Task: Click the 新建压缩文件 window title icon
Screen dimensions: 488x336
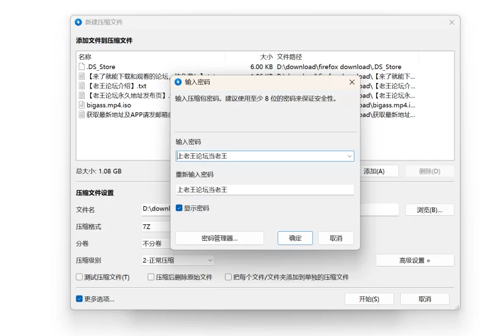Action: [78, 22]
